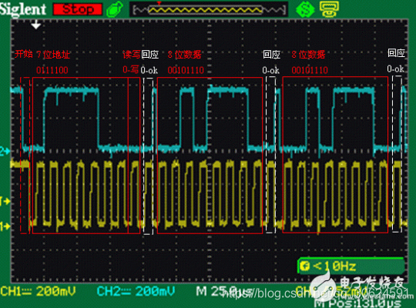Click the blog.csdn.net URL text
This screenshot has width=416, height=308.
[316, 293]
